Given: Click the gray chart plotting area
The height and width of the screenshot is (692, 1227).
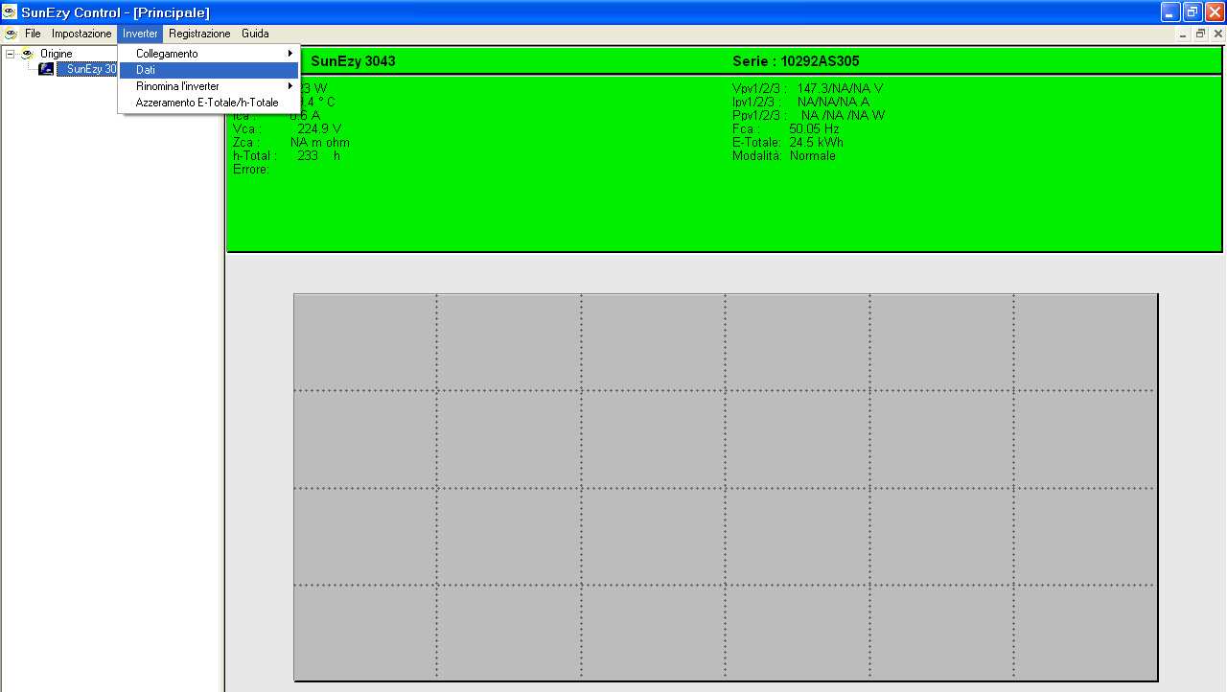Looking at the screenshot, I should (726, 487).
